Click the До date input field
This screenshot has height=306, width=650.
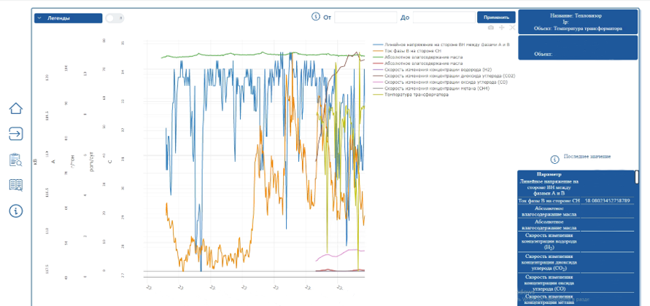click(444, 17)
